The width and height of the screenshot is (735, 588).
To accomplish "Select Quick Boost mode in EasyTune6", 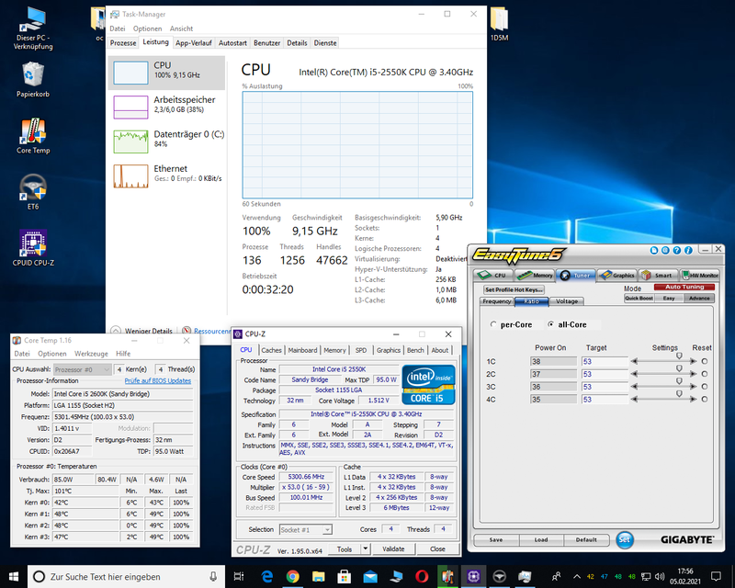I will tap(639, 299).
